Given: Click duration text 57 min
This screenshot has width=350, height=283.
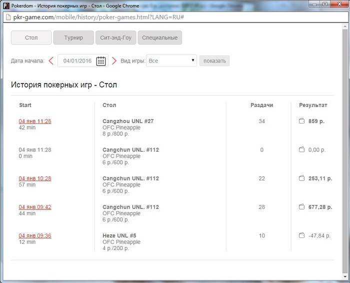Looking at the screenshot, I should [x=27, y=184].
